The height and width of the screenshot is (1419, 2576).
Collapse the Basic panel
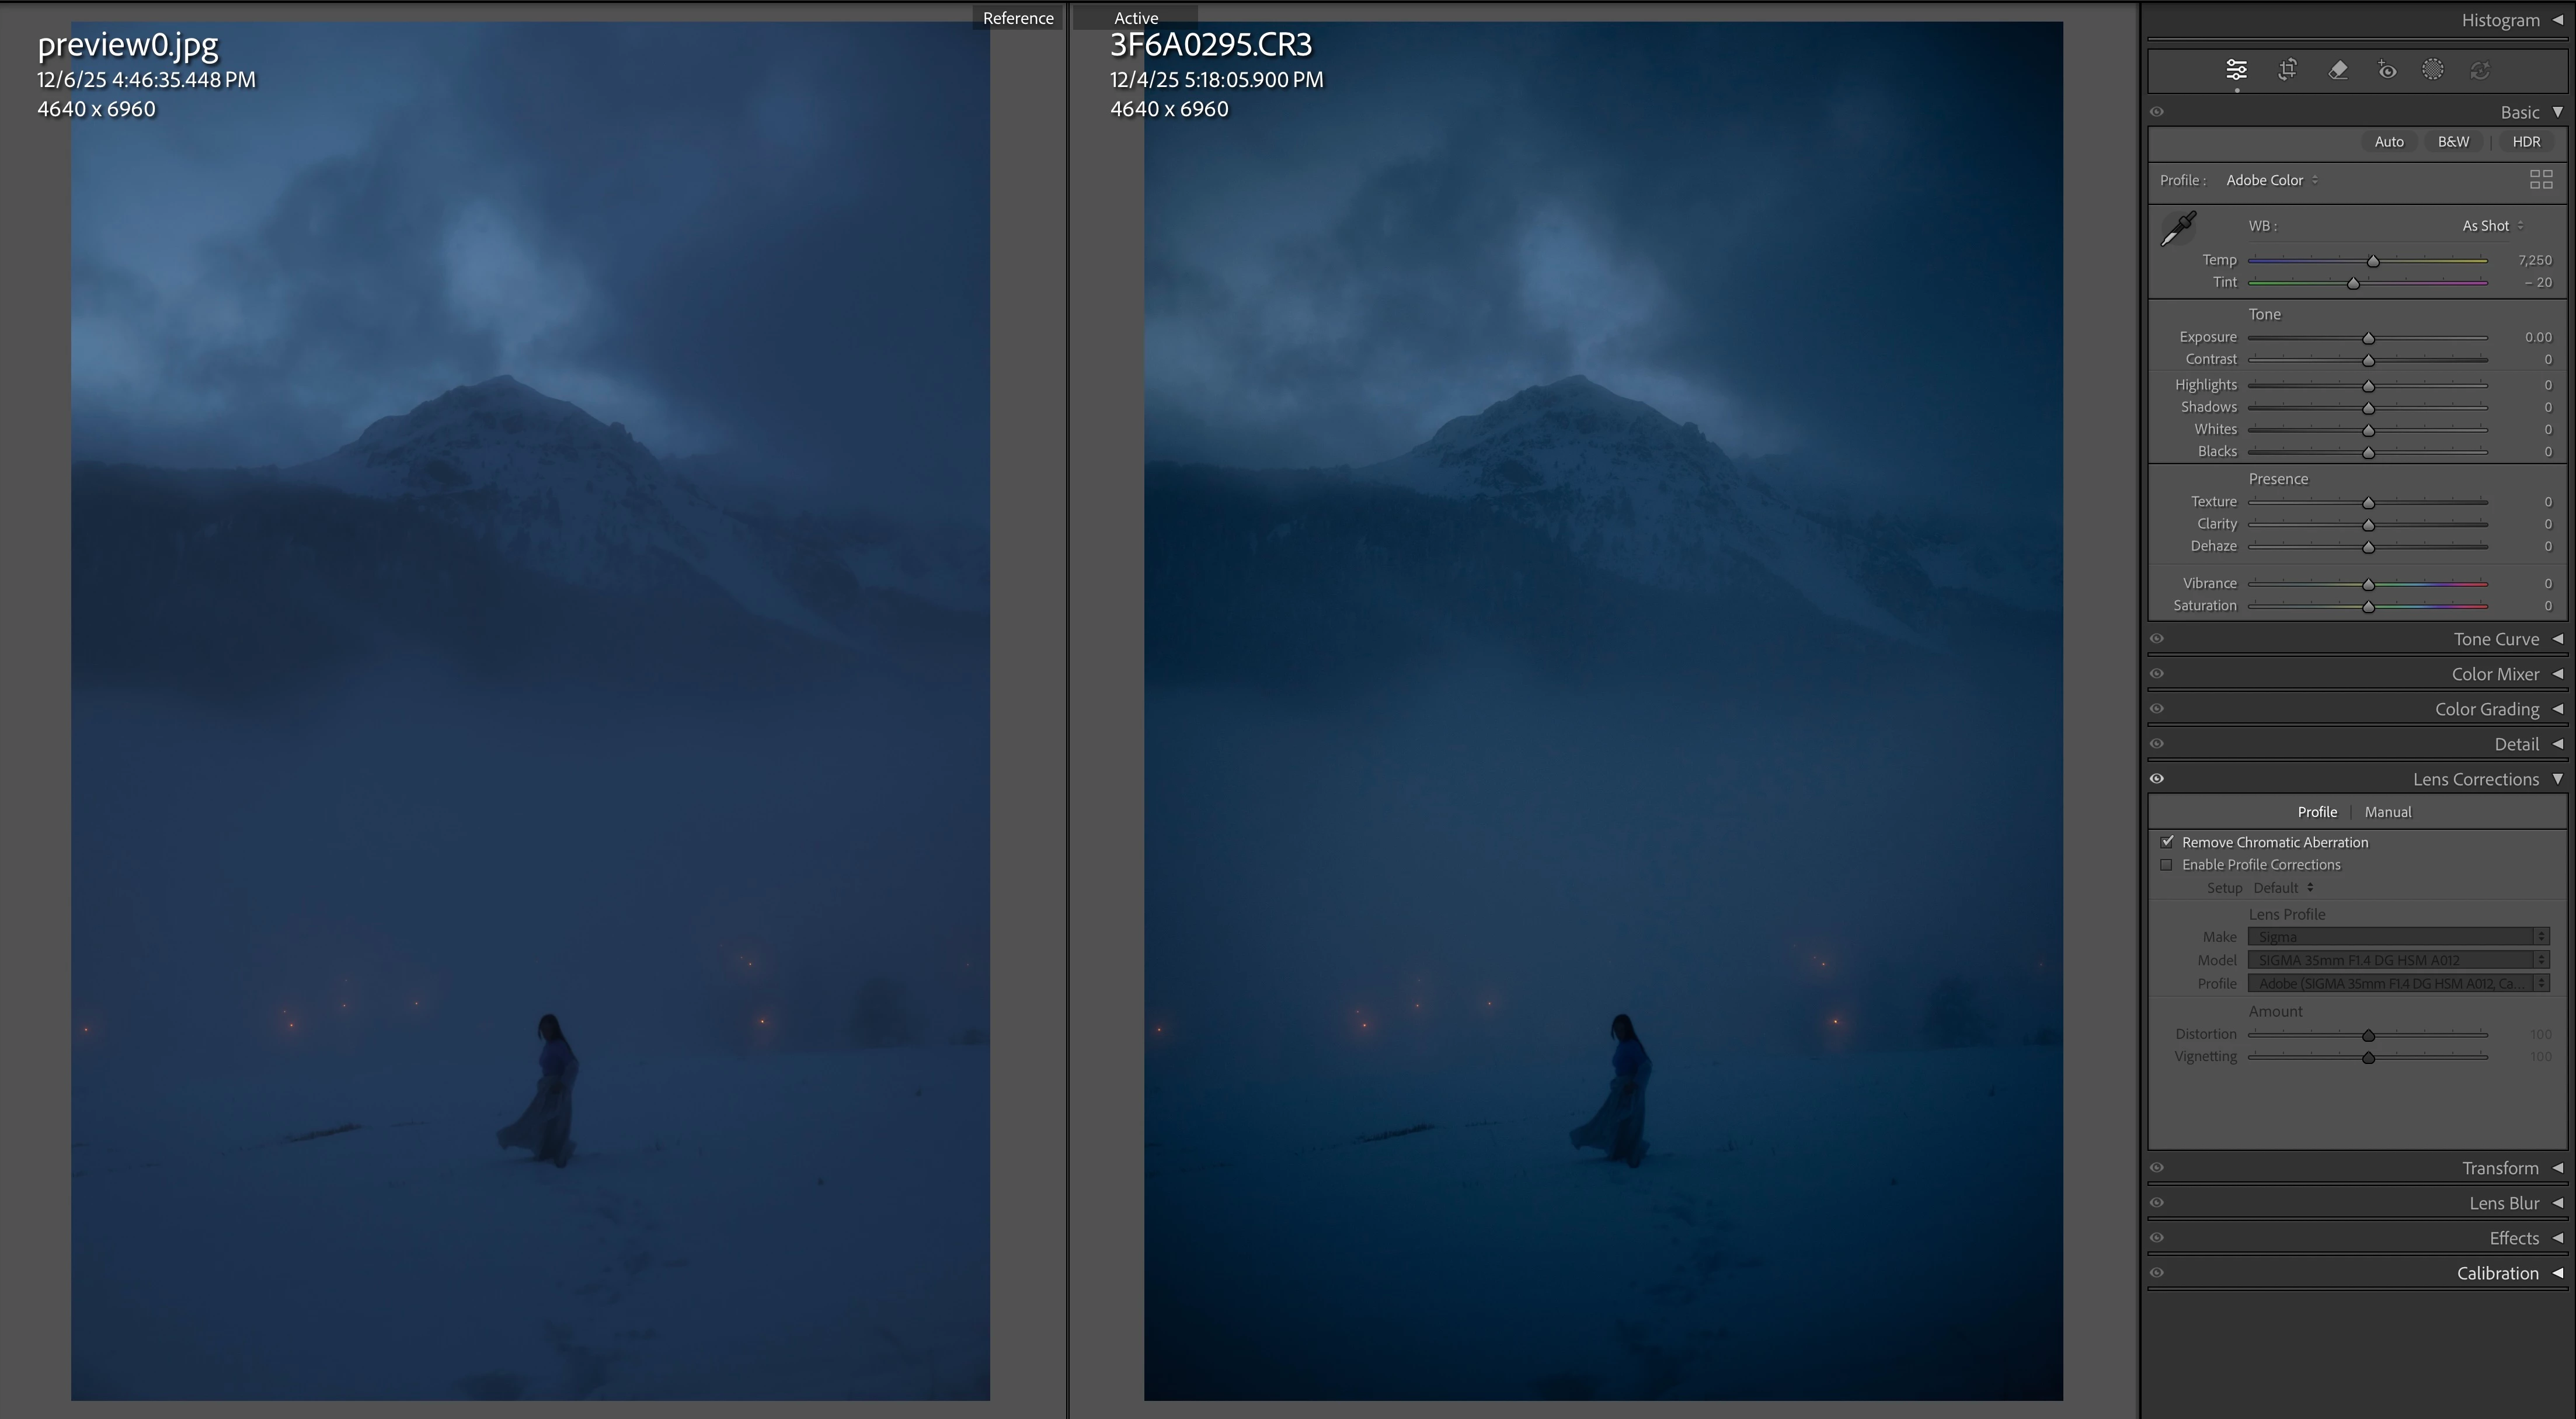pos(2558,112)
